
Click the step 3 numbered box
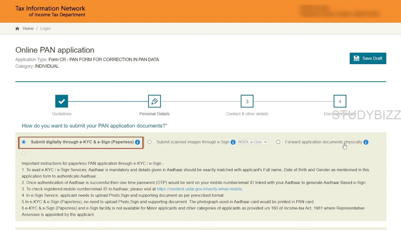coord(247,101)
